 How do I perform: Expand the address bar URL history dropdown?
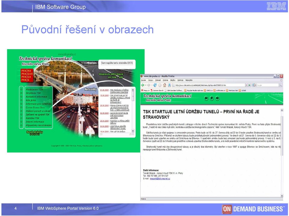pyautogui.click(x=247, y=85)
